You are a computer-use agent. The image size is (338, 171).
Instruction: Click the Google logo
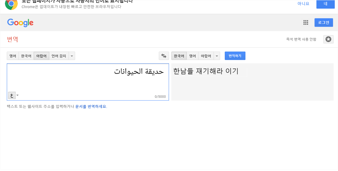tap(20, 23)
